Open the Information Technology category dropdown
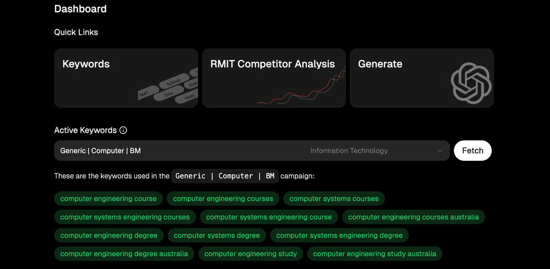This screenshot has height=269, width=550. [349, 151]
